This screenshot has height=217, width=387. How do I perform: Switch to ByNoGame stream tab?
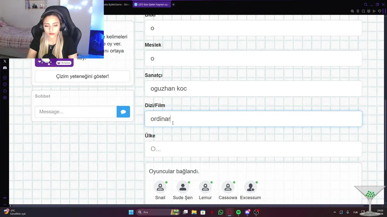point(117,5)
